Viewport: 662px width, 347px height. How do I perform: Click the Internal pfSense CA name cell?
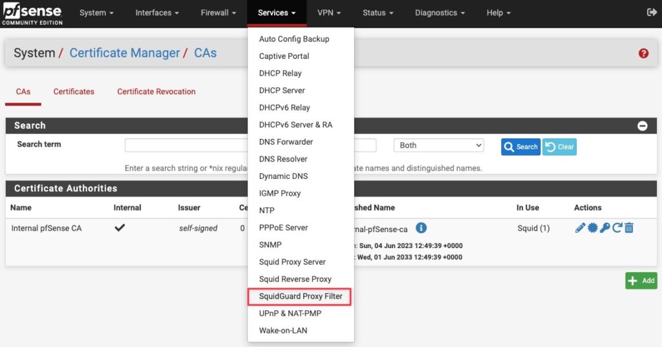click(47, 228)
